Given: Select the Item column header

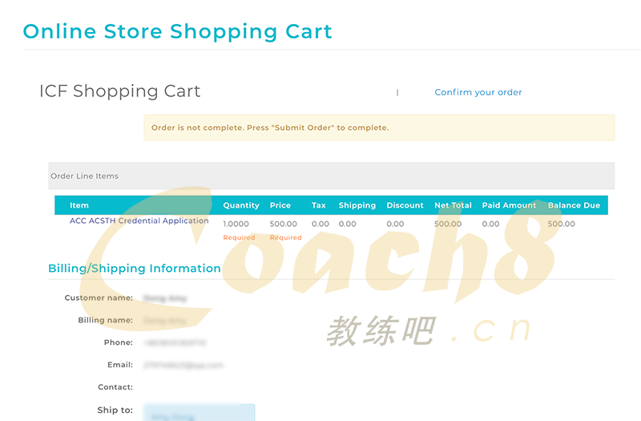Looking at the screenshot, I should (79, 205).
